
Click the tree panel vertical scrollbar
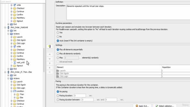pos(44,60)
